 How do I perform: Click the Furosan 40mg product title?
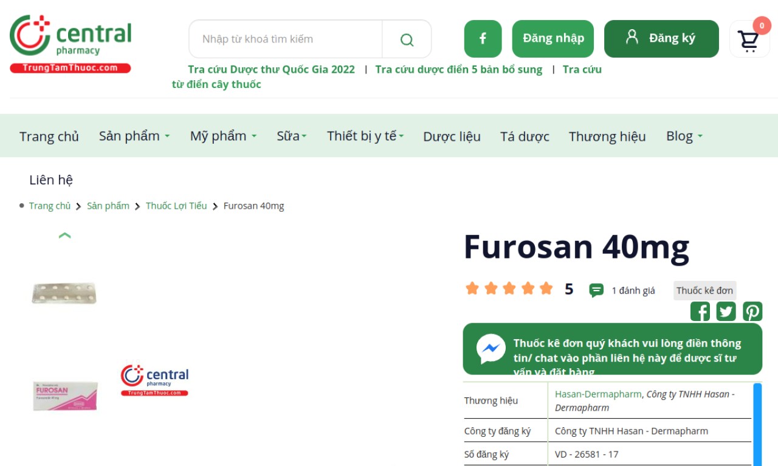coord(577,247)
